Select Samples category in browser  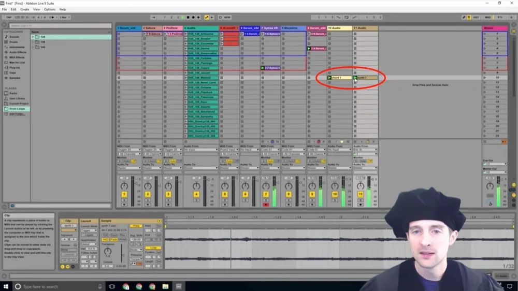point(15,78)
